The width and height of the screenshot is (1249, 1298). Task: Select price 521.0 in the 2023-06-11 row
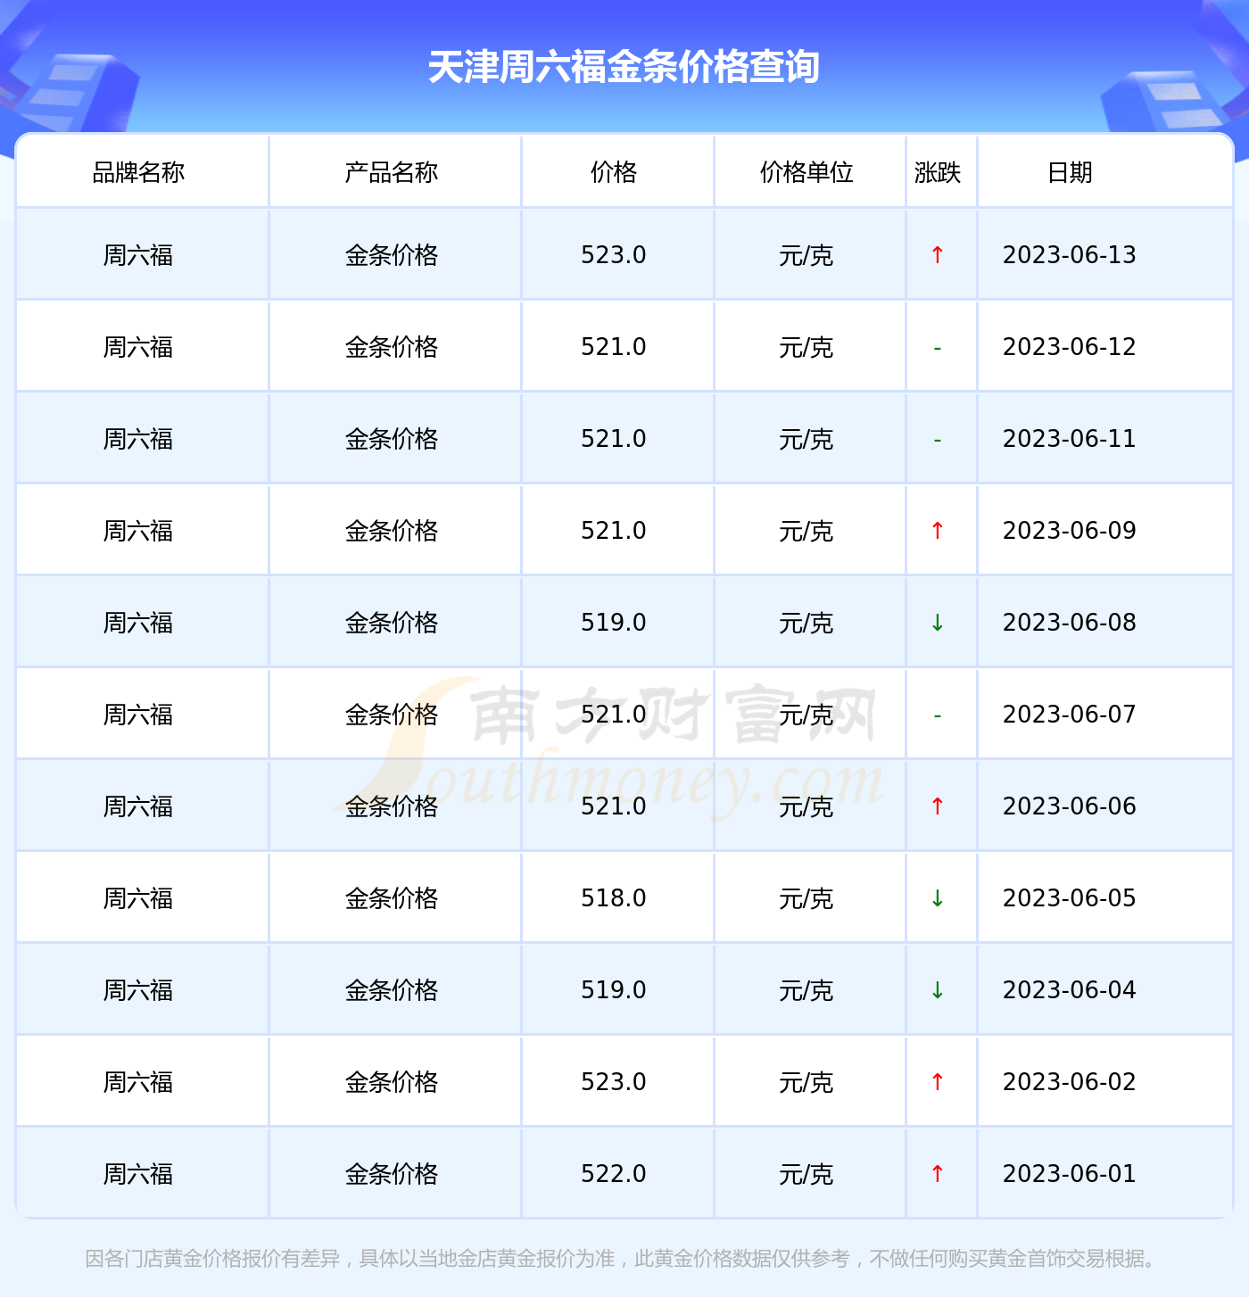(614, 439)
